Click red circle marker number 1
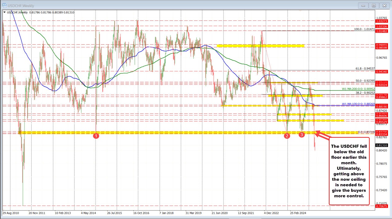 tap(96, 136)
